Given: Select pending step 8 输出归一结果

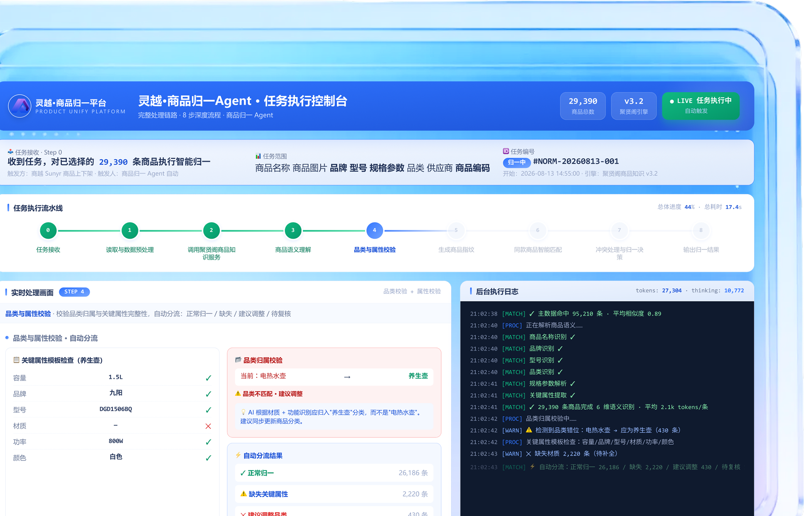Looking at the screenshot, I should click(701, 230).
